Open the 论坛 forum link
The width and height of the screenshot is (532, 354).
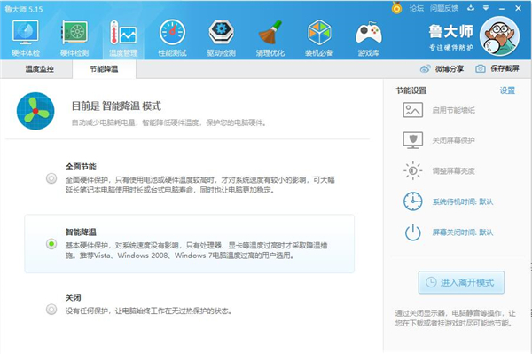click(417, 8)
